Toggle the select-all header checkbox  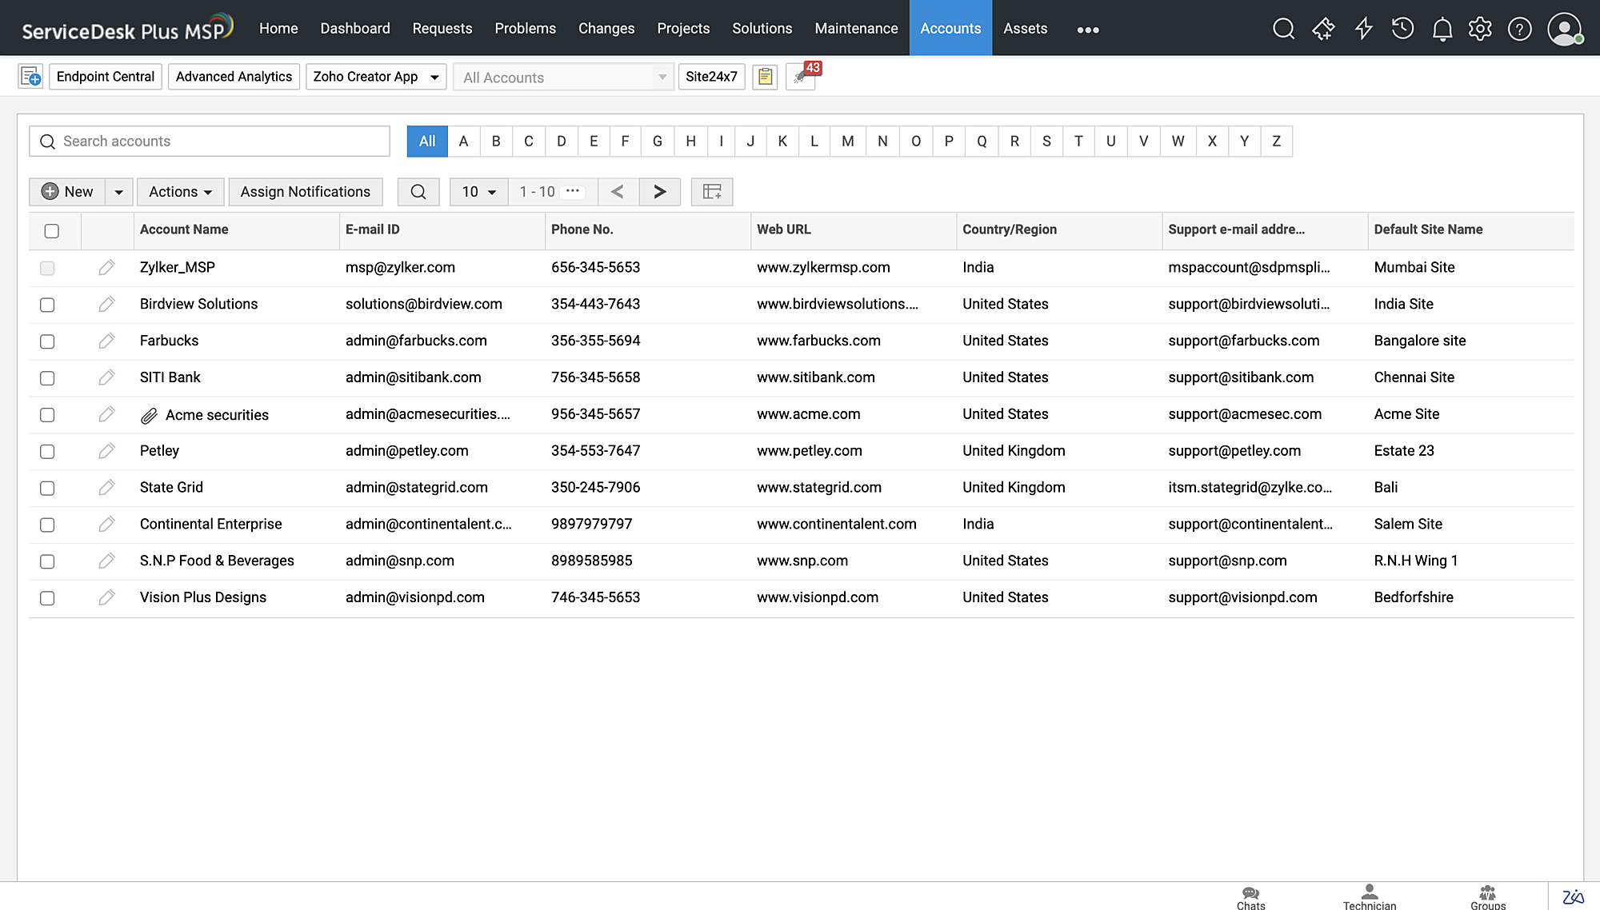[52, 231]
